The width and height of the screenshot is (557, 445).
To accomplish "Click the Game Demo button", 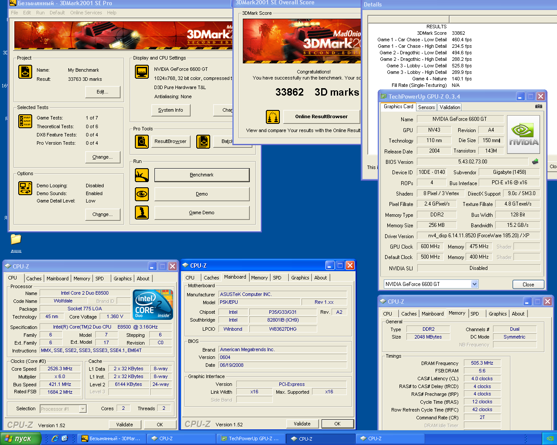I will coord(202,213).
